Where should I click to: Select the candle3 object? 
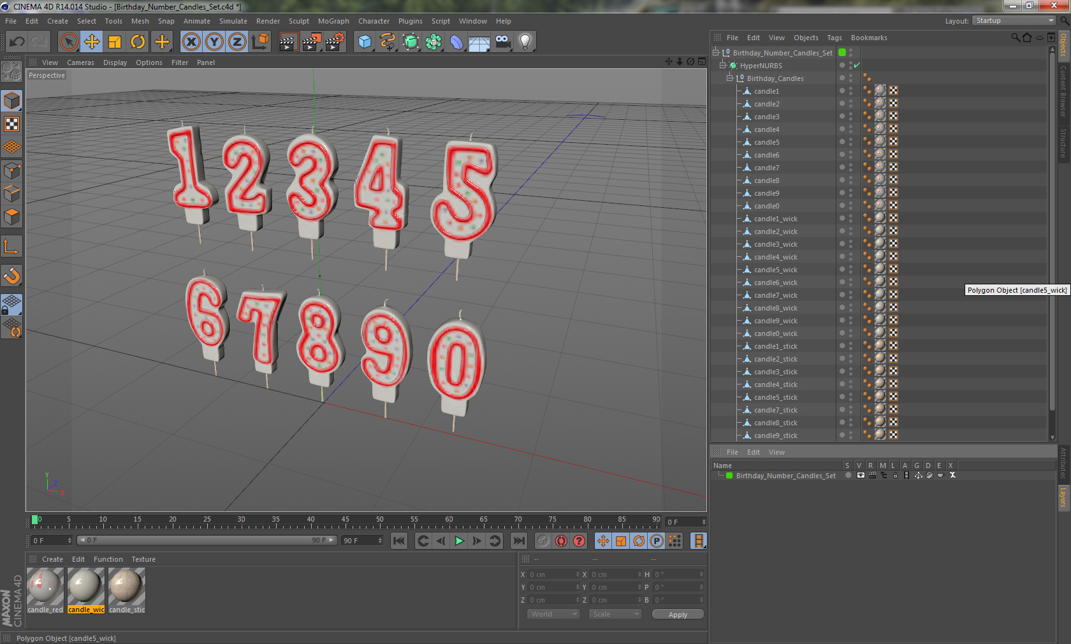tap(766, 117)
